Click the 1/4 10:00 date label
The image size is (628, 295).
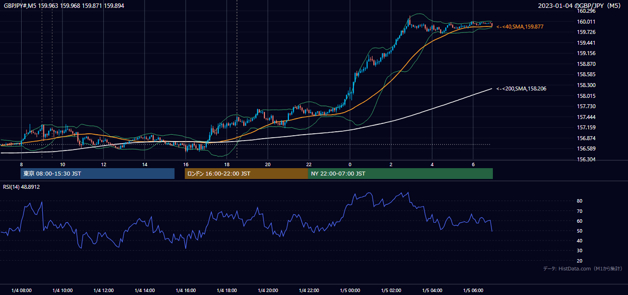(x=62, y=290)
